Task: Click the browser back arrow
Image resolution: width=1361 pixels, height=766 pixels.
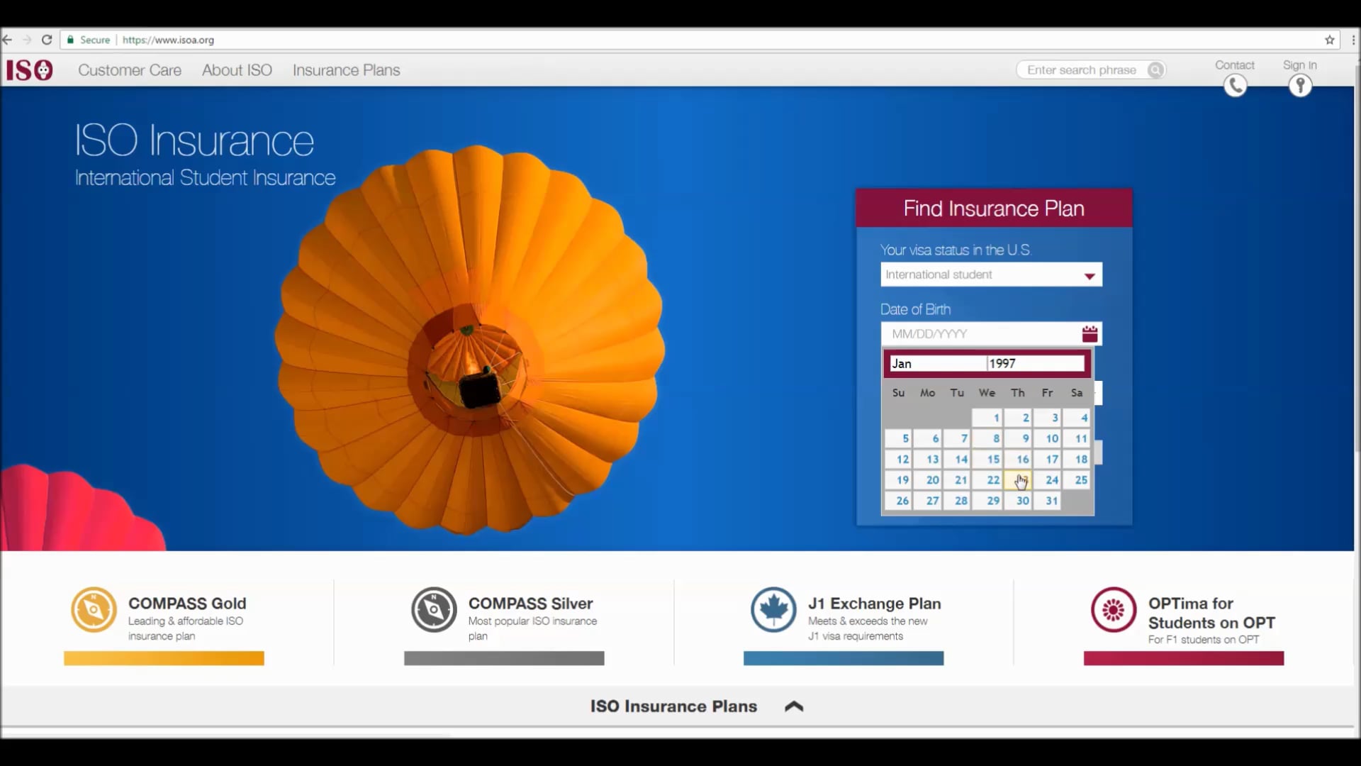Action: coord(8,40)
